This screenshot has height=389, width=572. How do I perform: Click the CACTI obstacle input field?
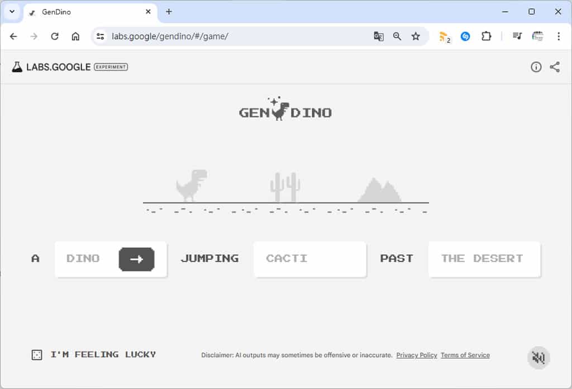point(309,259)
